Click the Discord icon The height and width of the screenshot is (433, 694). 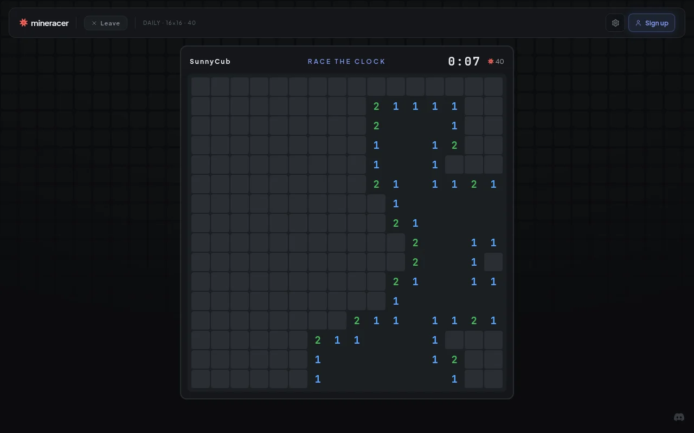coord(679,417)
